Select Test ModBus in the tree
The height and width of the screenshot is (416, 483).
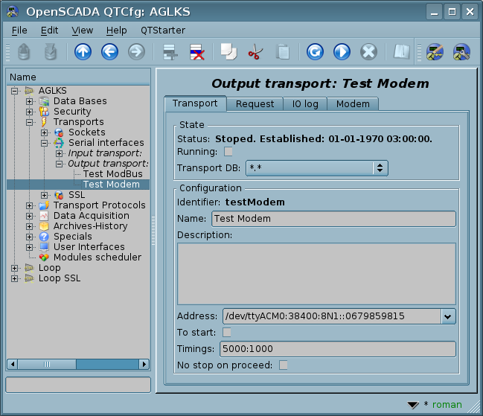click(x=112, y=174)
